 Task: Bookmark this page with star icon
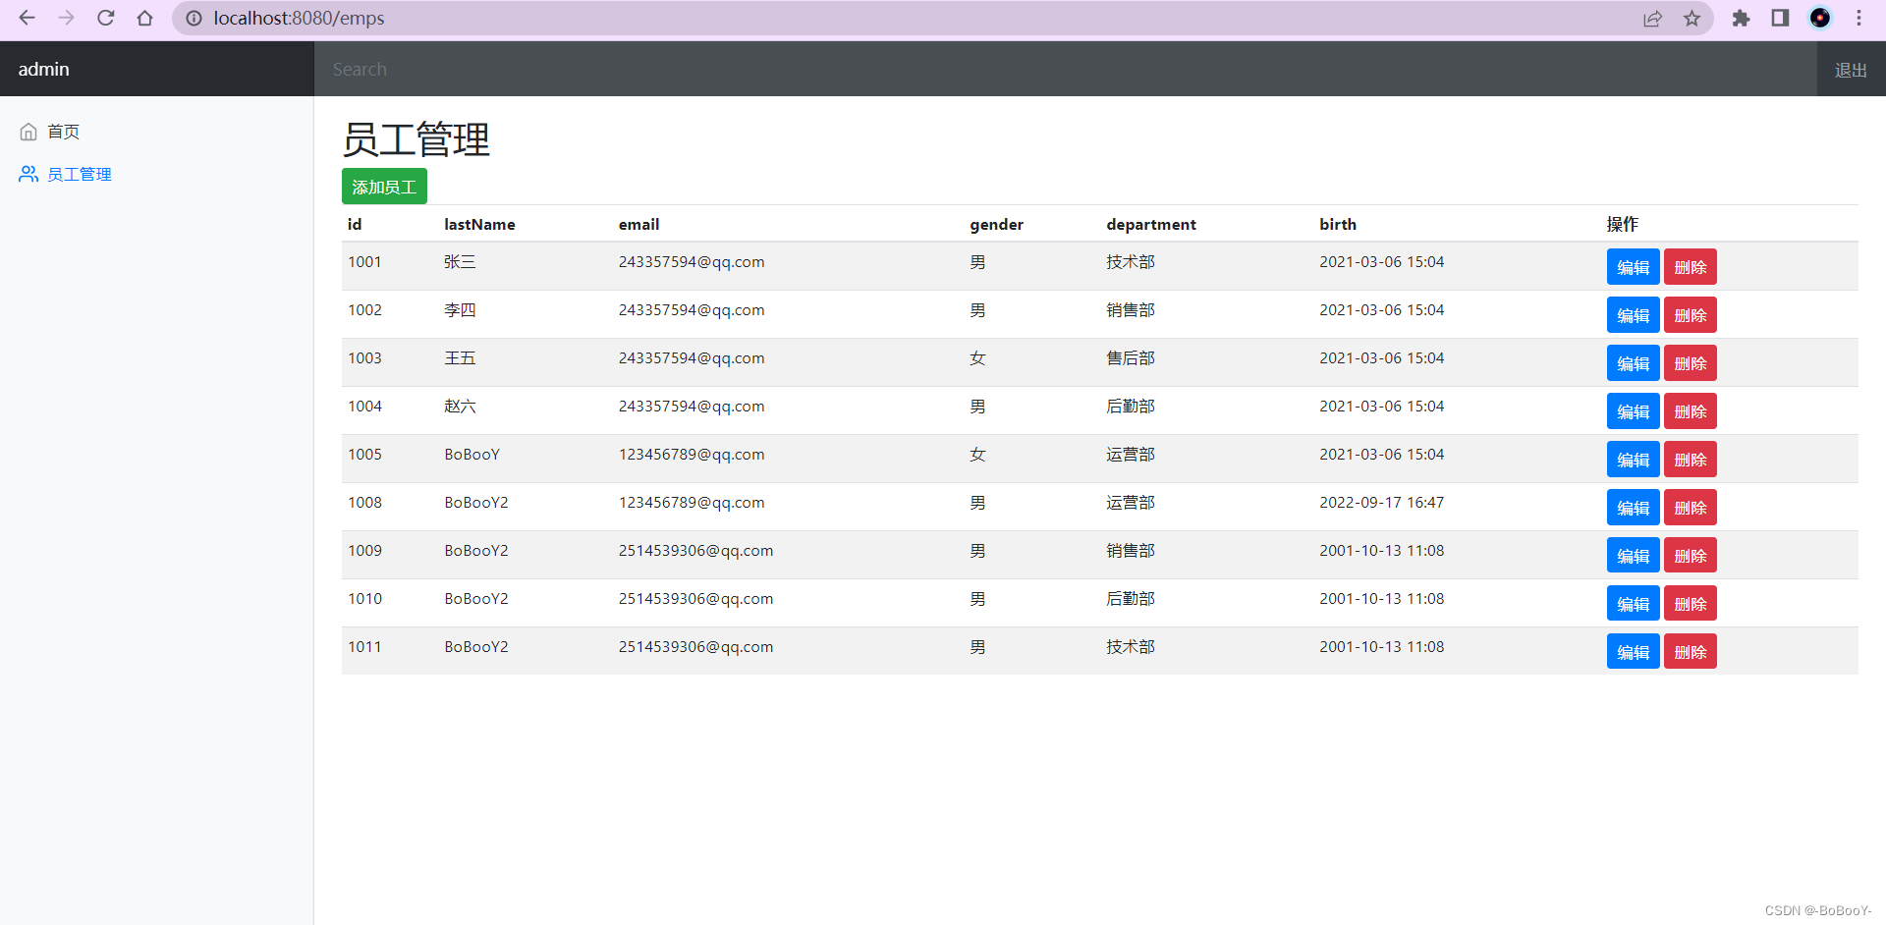1692,18
